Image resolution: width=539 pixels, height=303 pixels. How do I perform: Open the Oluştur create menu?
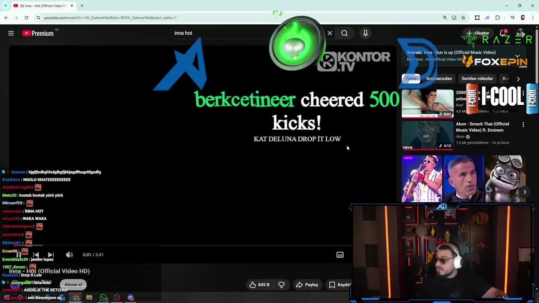tap(478, 33)
